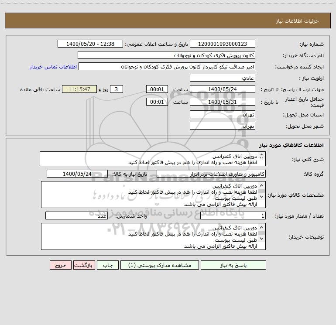Click the 'خروج' exit button
This screenshot has width=336, height=325.
click(x=60, y=265)
